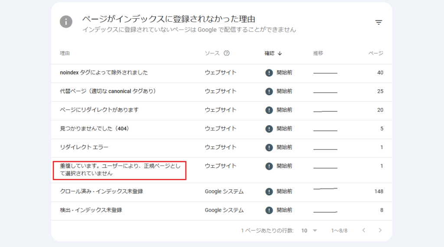Click status icon in 404 row
Image resolution: width=444 pixels, height=247 pixels.
click(x=269, y=129)
